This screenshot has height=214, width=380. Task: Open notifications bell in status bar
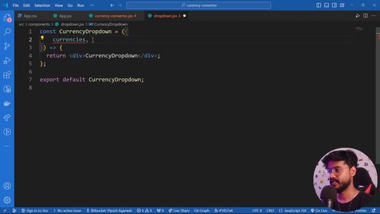point(373,210)
